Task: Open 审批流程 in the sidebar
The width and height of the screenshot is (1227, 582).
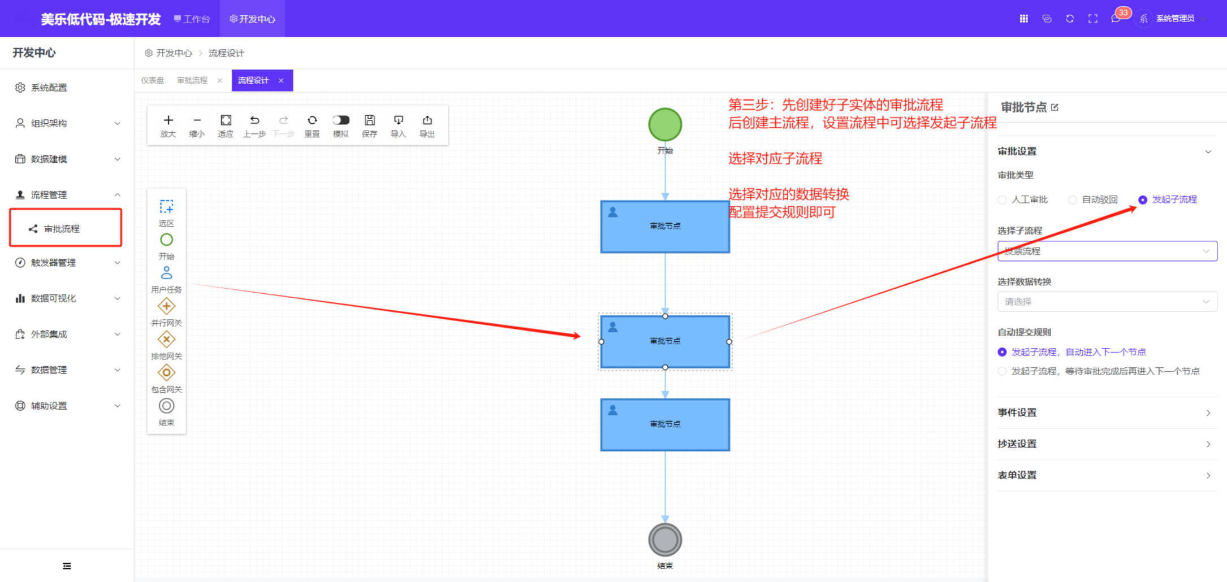Action: click(x=62, y=229)
